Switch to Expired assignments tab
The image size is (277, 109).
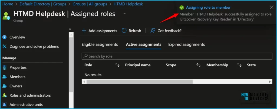(x=187, y=44)
